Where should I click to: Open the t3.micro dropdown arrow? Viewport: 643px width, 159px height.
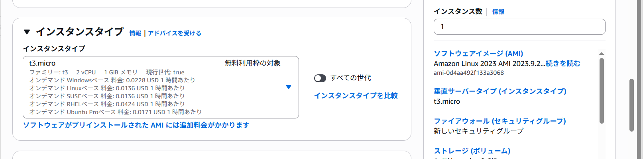289,87
